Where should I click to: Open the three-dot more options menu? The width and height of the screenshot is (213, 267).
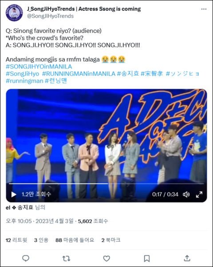pyautogui.click(x=204, y=9)
